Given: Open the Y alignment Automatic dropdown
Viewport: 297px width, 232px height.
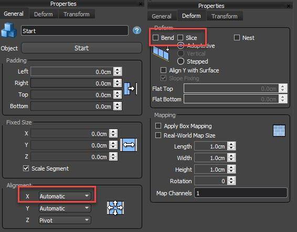Looking at the screenshot, I should click(x=65, y=208).
